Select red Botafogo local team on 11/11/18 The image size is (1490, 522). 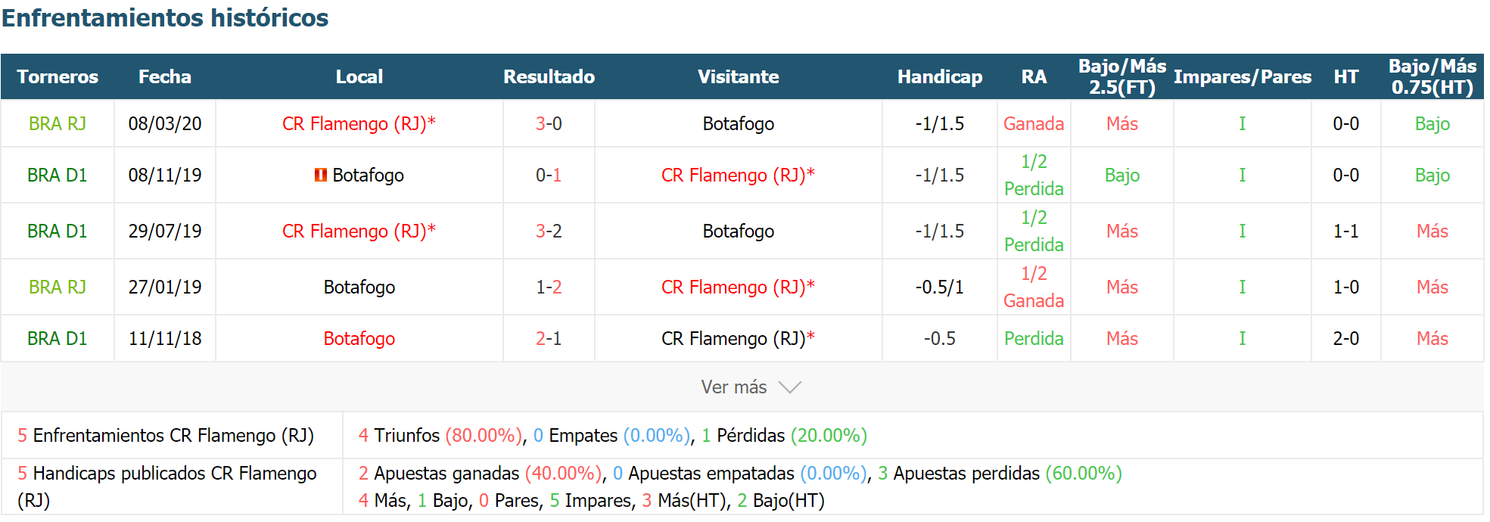click(x=359, y=338)
